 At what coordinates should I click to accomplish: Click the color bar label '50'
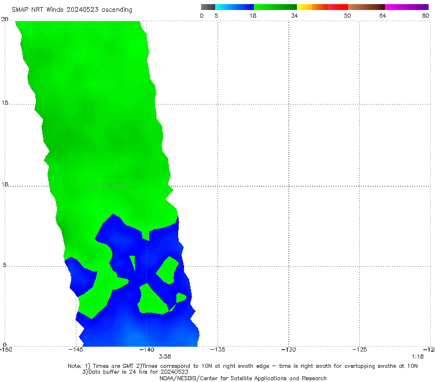pos(347,15)
